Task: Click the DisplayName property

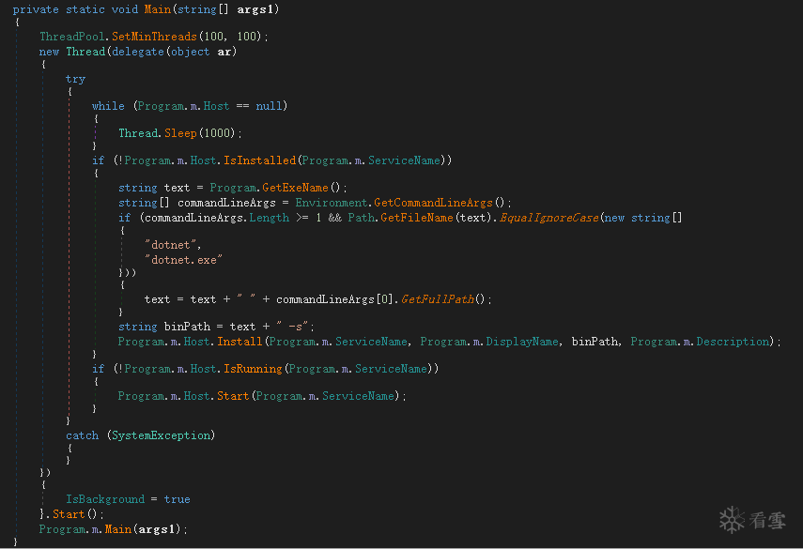Action: (x=522, y=342)
